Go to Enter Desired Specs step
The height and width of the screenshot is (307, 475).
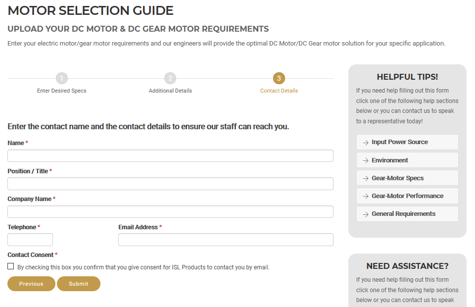click(x=61, y=91)
